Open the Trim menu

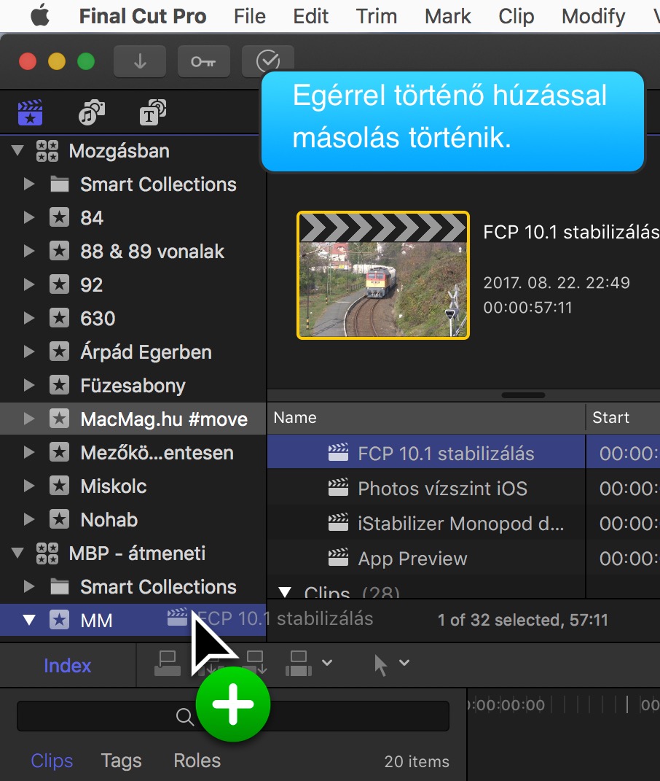coord(377,17)
